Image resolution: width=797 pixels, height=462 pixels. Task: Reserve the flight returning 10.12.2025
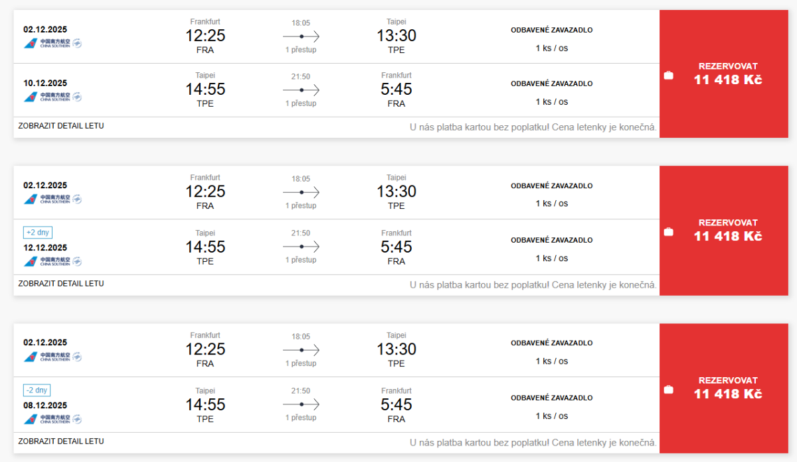(x=728, y=74)
